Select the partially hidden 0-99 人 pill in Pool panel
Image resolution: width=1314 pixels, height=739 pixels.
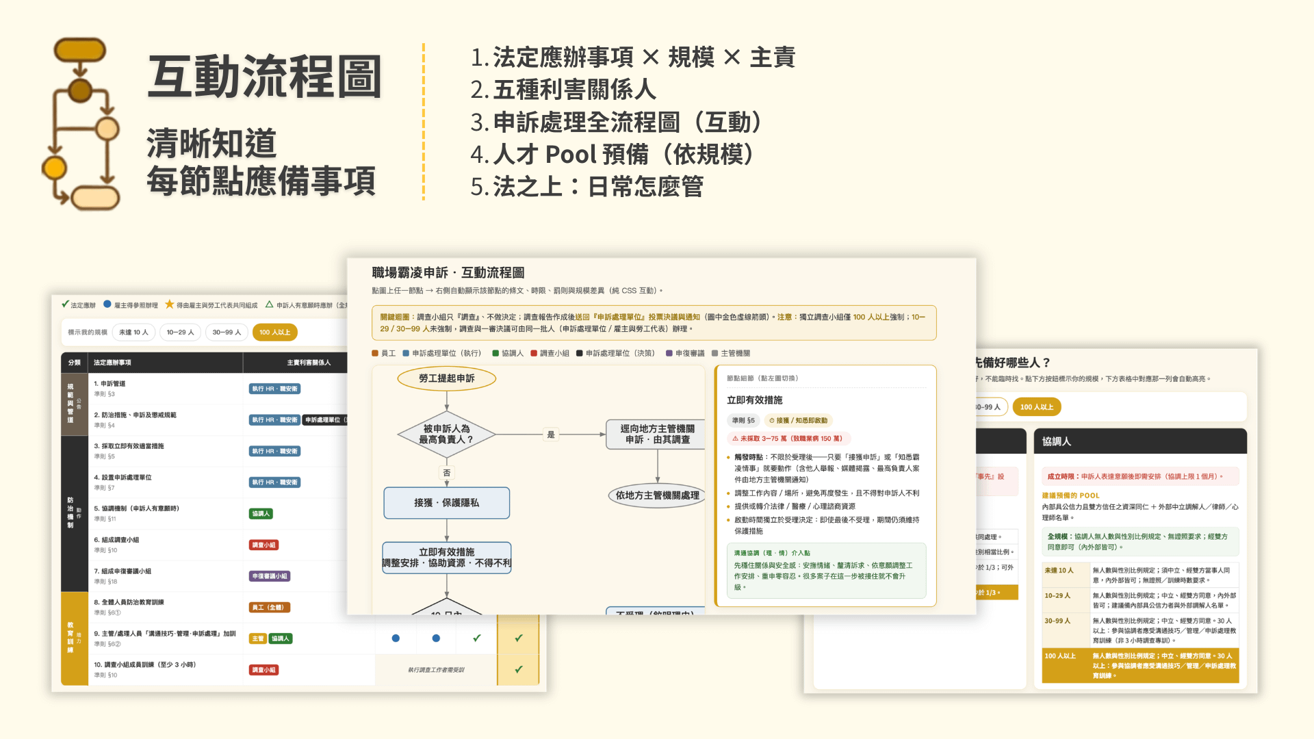992,407
